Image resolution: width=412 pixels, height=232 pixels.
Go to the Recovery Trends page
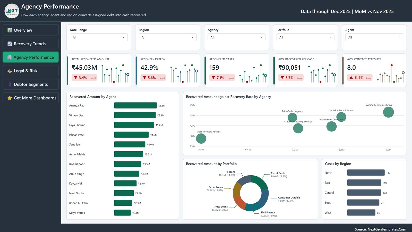click(x=30, y=44)
